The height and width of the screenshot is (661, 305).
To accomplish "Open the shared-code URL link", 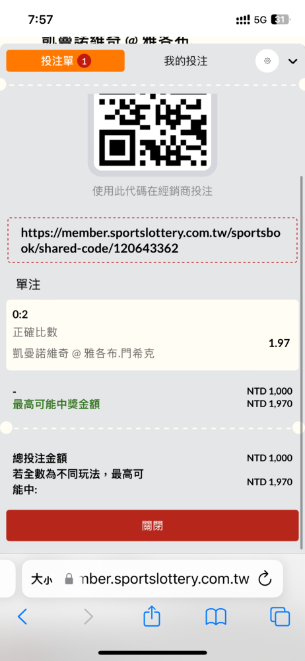I will tap(152, 241).
